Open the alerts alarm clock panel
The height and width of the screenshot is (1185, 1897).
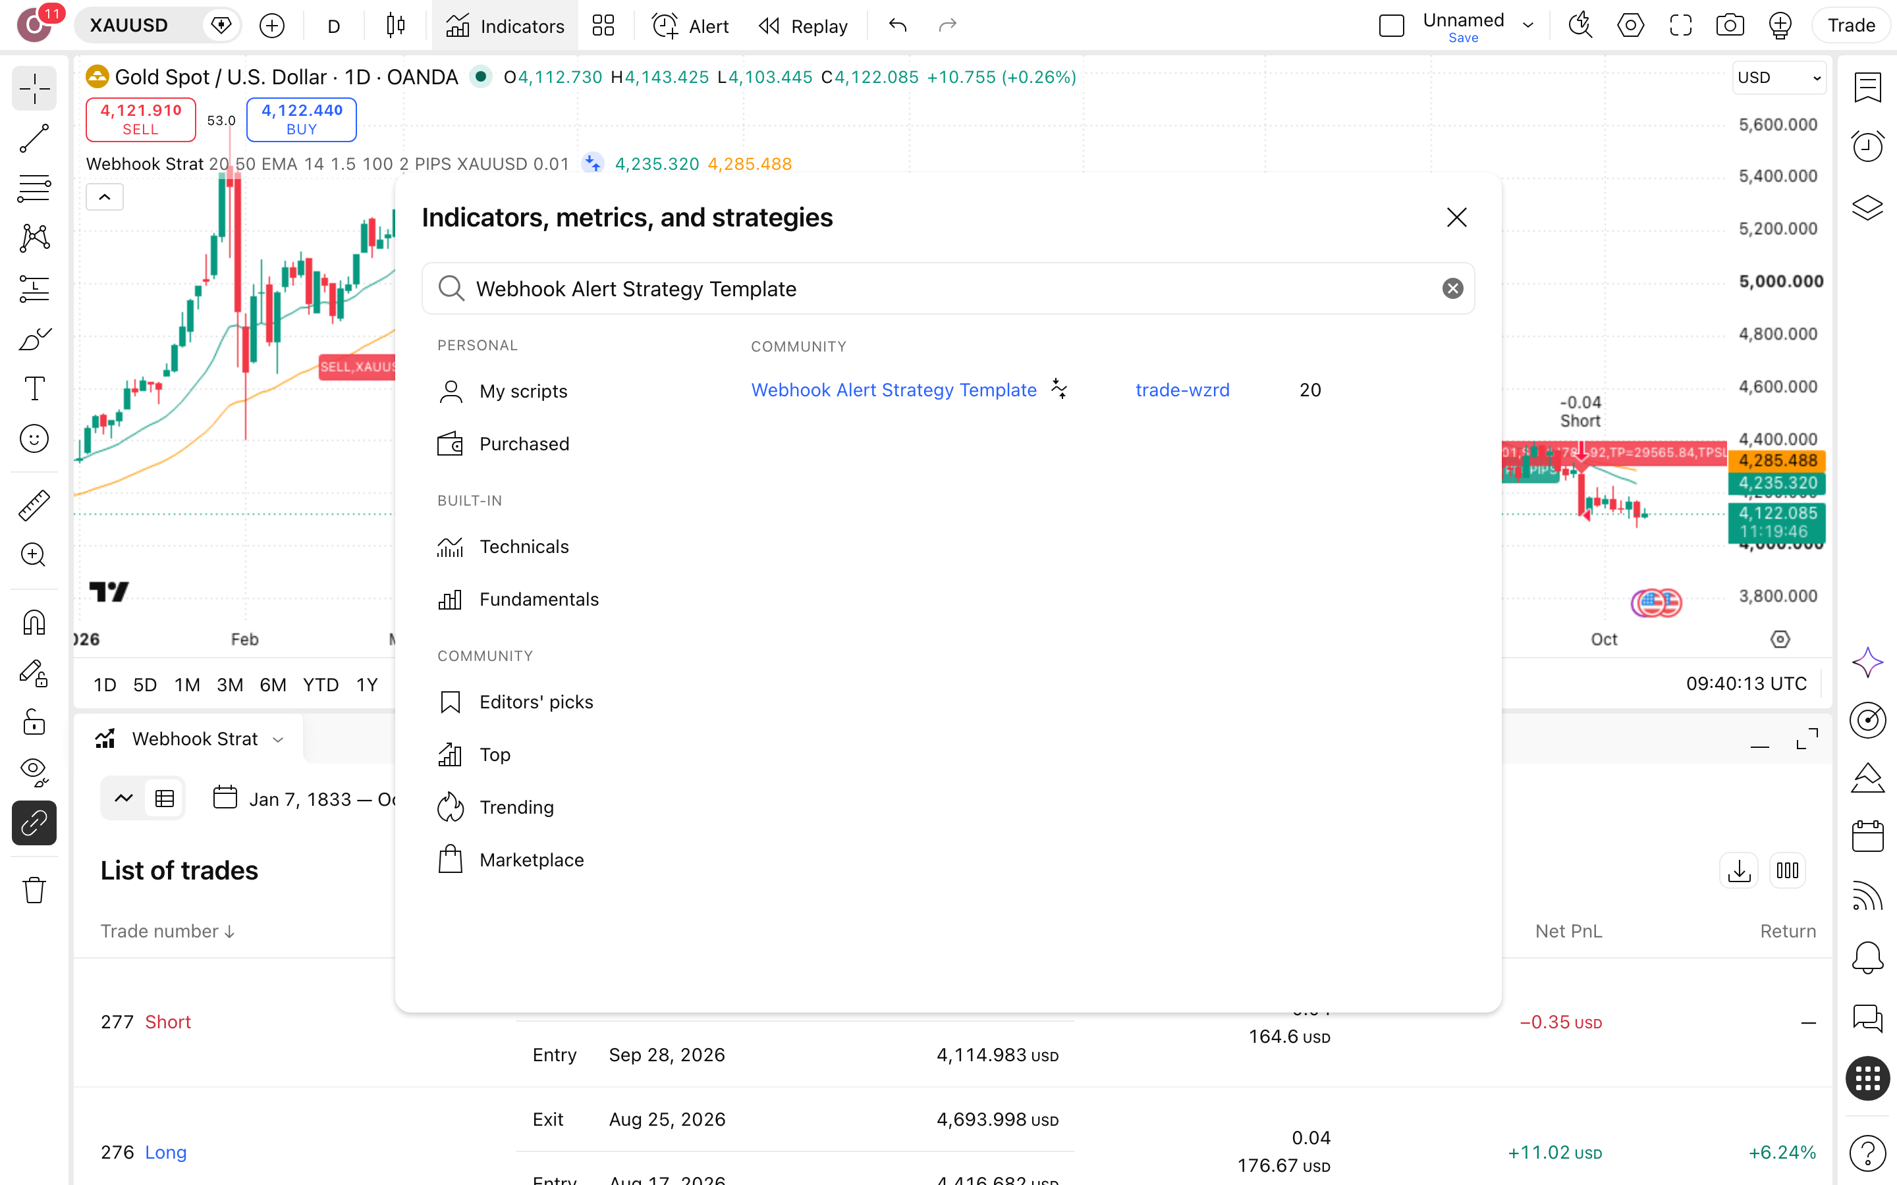click(1867, 145)
